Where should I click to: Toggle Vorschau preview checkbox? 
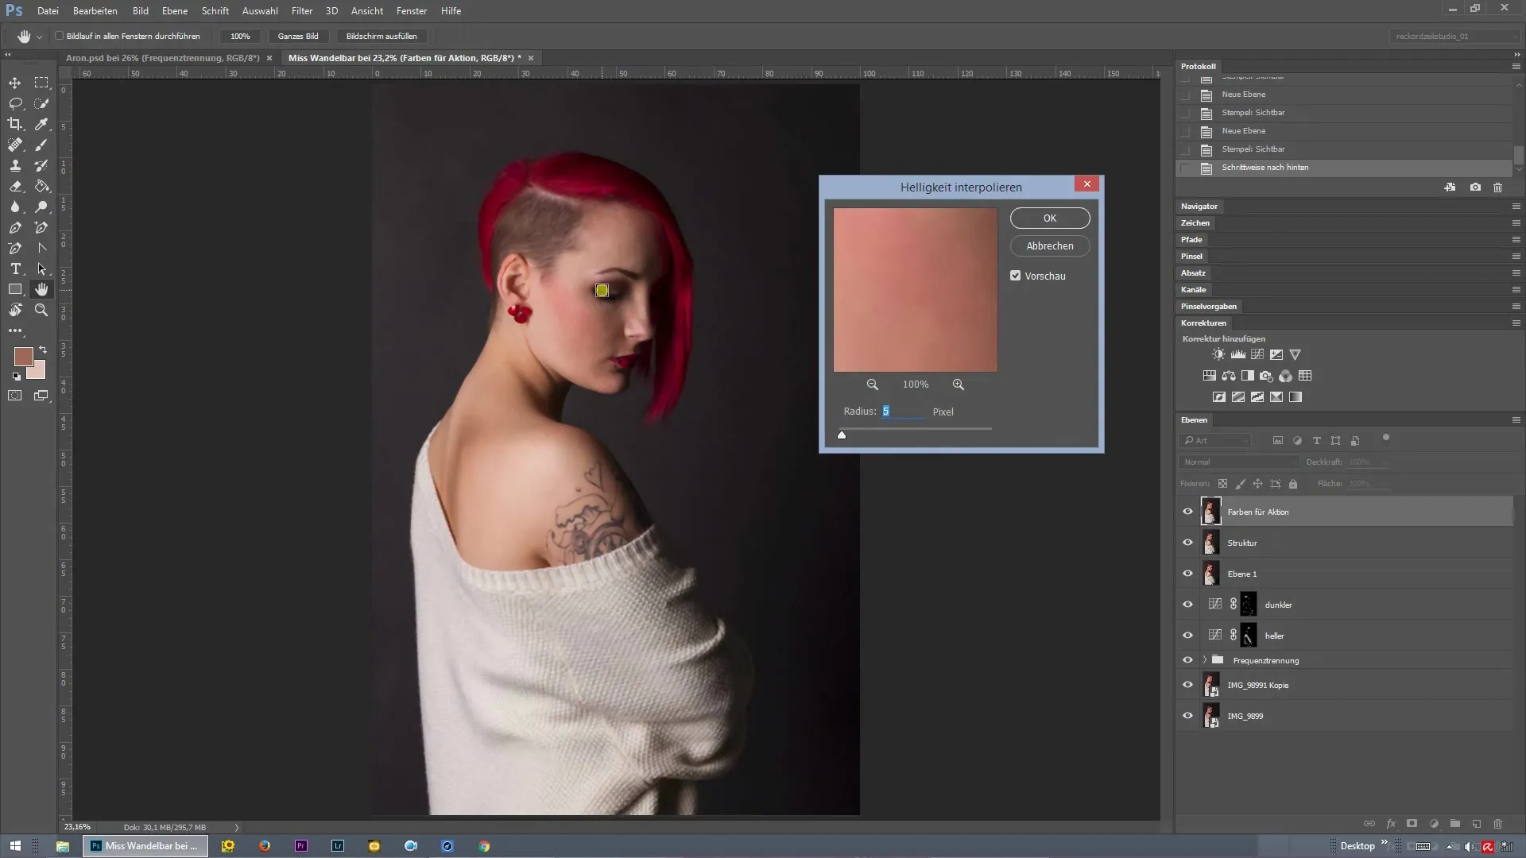click(1015, 276)
